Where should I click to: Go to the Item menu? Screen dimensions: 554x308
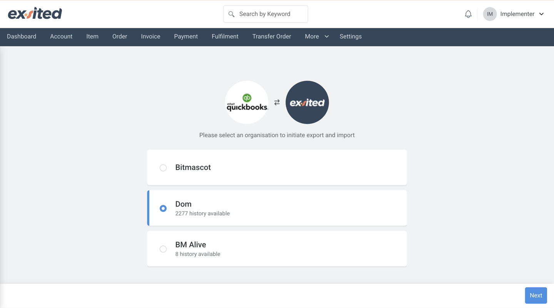tap(92, 36)
